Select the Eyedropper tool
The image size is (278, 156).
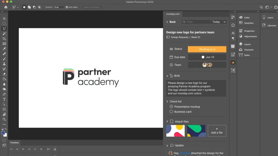pyautogui.click(x=4, y=49)
